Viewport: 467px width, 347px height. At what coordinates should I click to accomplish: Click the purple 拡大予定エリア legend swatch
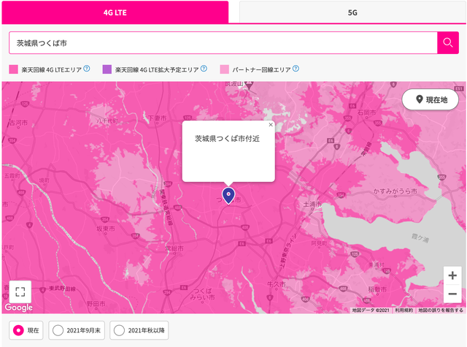pos(107,69)
